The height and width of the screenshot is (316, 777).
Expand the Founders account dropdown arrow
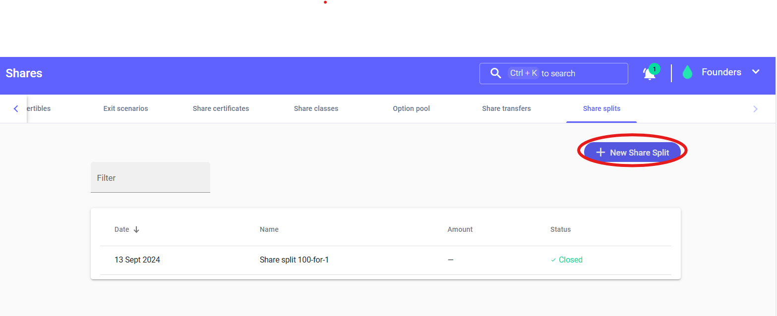(756, 72)
